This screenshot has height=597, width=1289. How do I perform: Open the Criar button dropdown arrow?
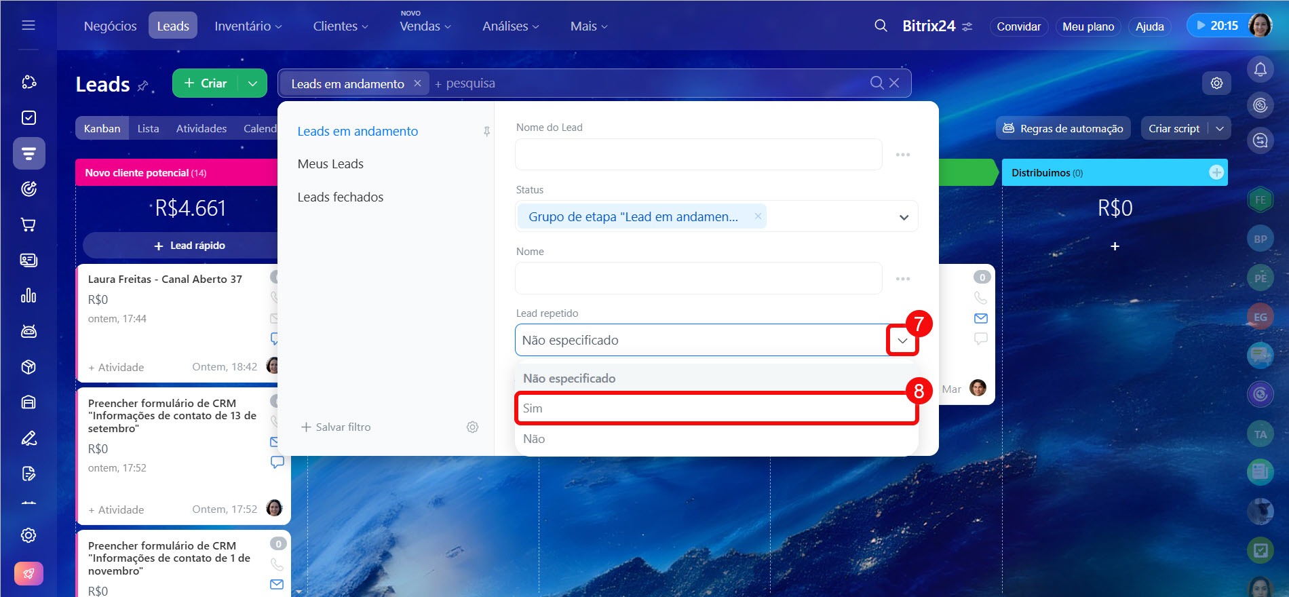click(x=252, y=83)
